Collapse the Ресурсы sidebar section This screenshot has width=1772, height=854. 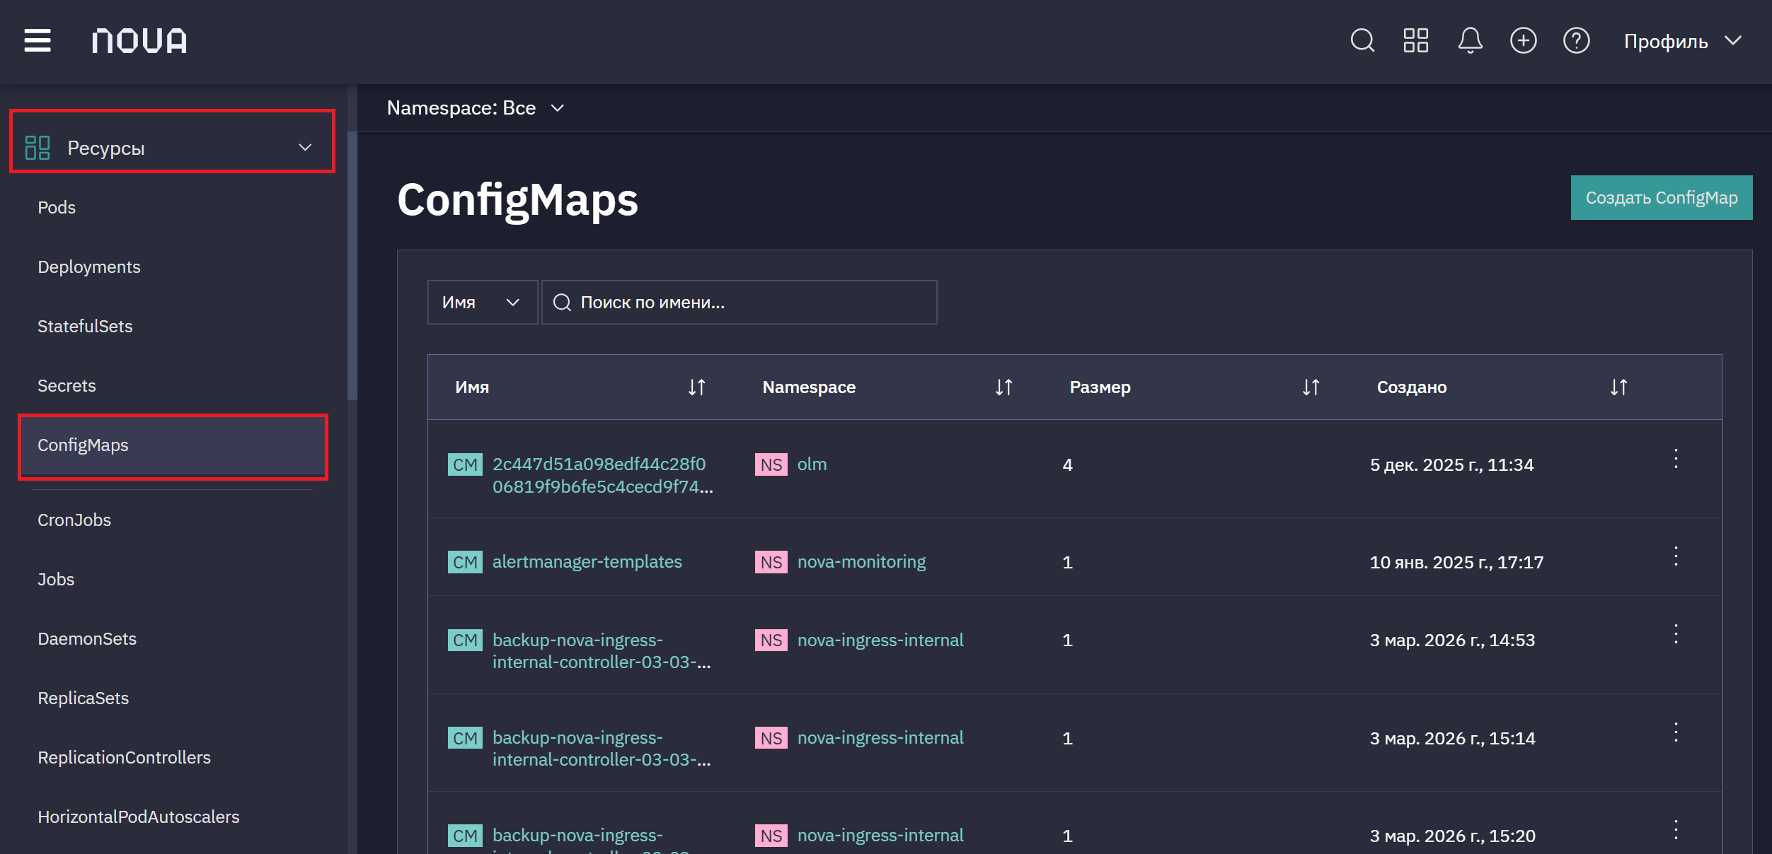coord(172,148)
